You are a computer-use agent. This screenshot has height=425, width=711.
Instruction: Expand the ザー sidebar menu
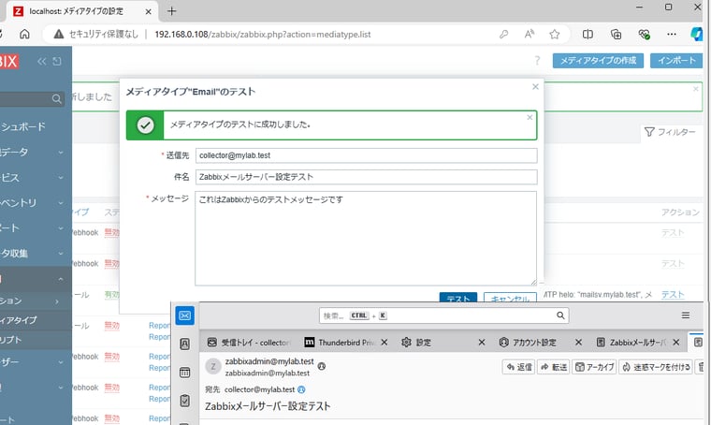61,362
